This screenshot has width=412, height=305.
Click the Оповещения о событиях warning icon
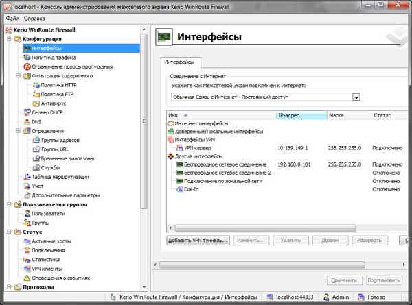(x=27, y=278)
